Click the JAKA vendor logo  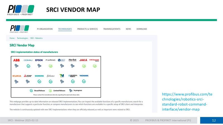point(83,60)
